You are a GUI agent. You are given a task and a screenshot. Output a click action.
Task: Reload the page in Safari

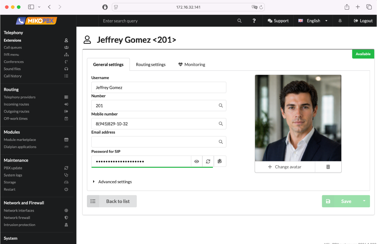pyautogui.click(x=261, y=7)
